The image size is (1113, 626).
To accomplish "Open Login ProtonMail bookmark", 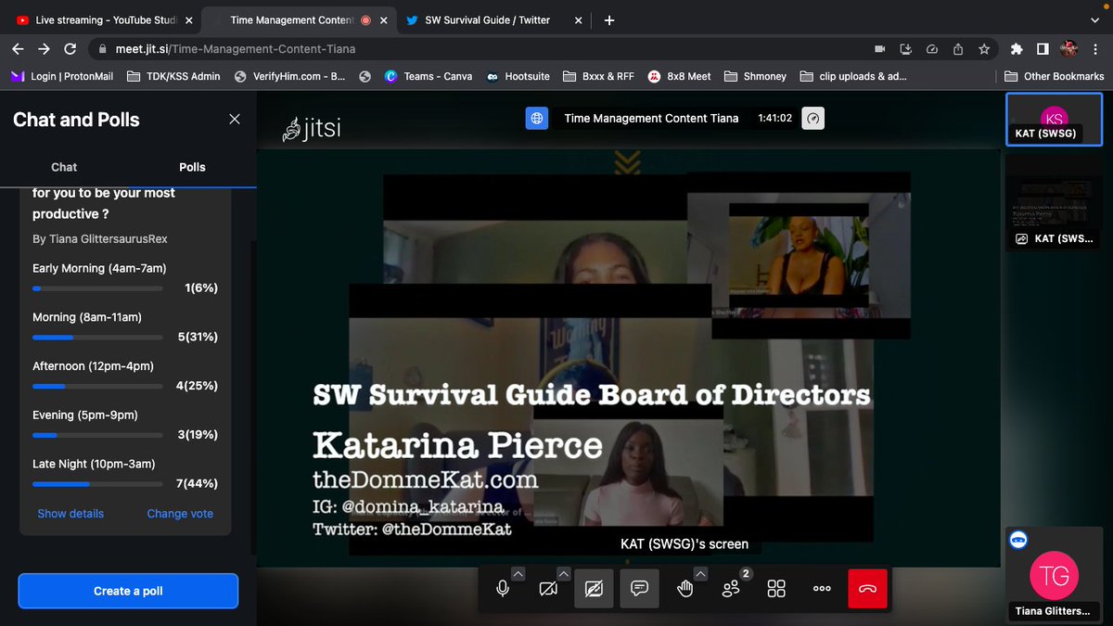I will click(x=62, y=76).
